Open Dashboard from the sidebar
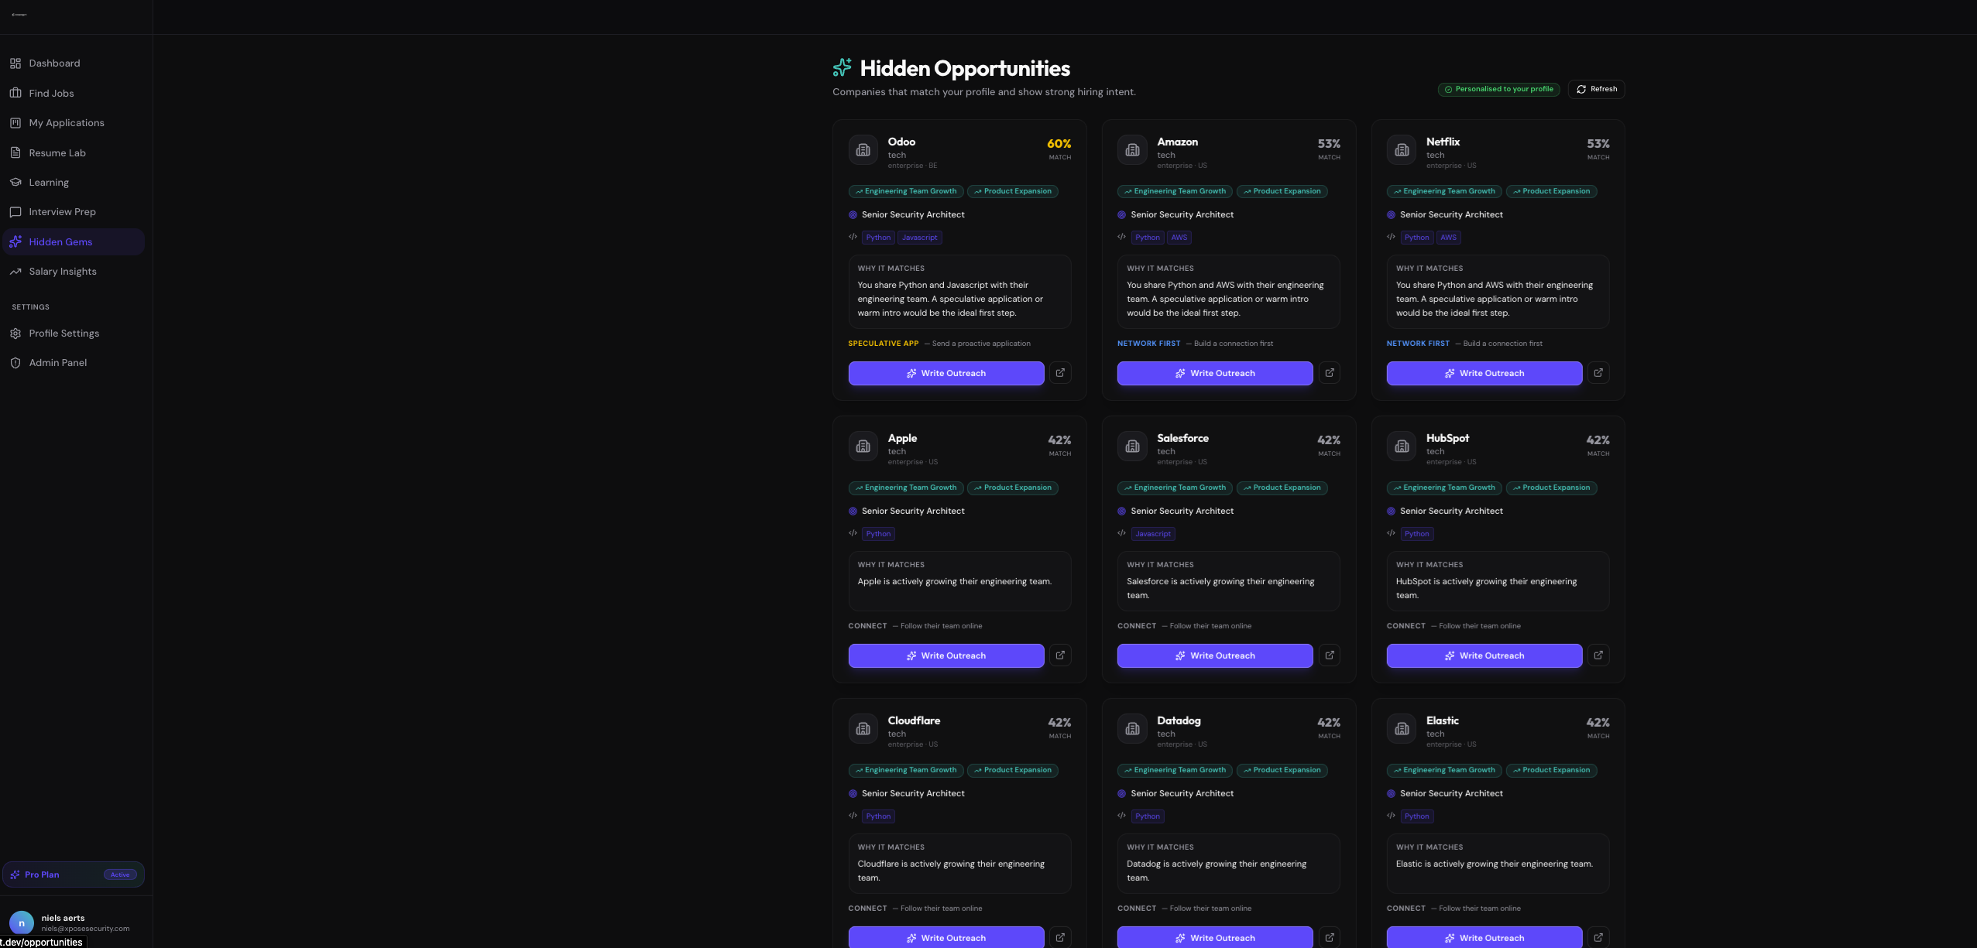 tap(54, 63)
